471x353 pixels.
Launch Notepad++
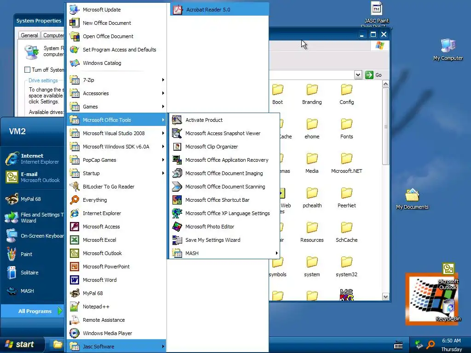pyautogui.click(x=116, y=307)
